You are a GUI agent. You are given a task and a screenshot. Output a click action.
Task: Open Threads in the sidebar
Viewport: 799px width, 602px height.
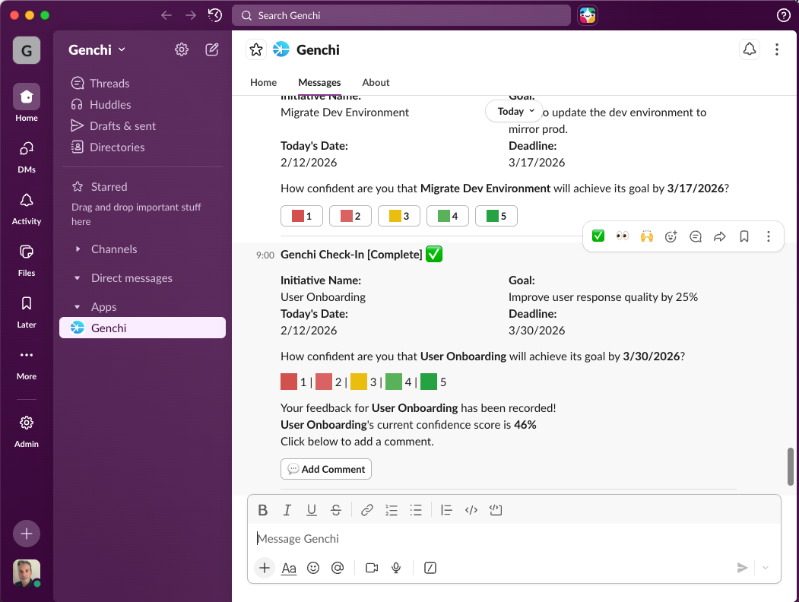[x=109, y=84]
